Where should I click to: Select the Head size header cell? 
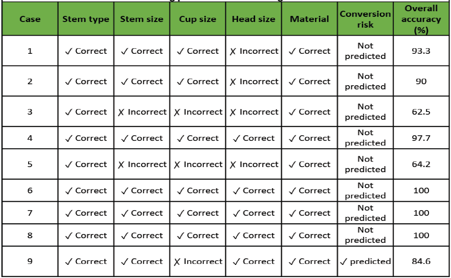254,19
